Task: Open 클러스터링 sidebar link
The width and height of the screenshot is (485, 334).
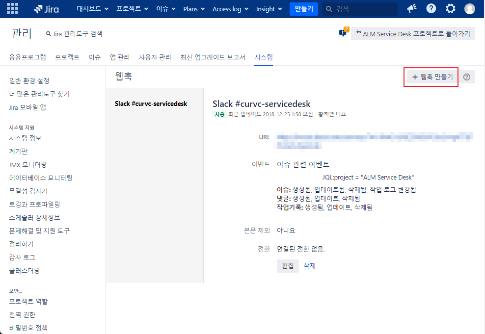Action: (25, 270)
